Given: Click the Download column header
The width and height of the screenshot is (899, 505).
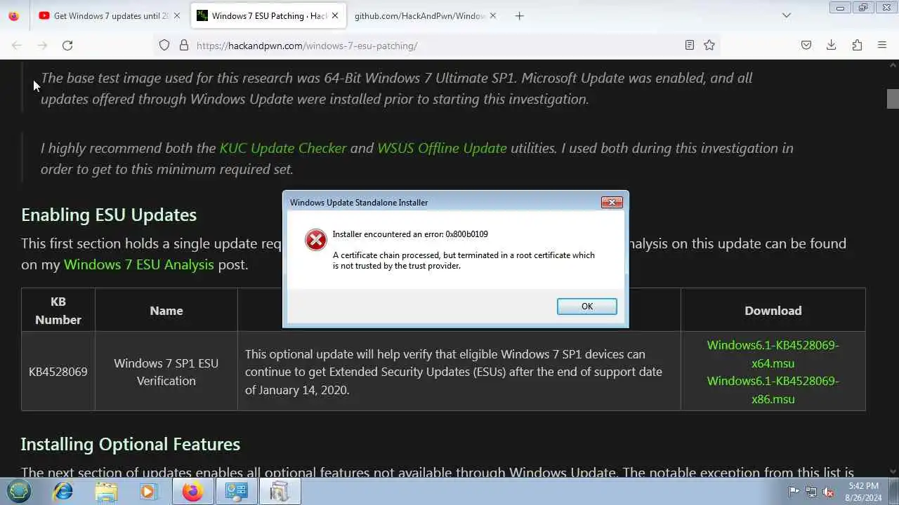Looking at the screenshot, I should pyautogui.click(x=773, y=311).
